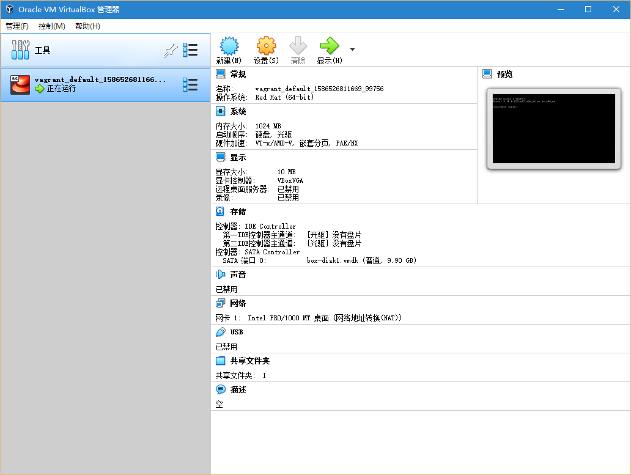Open dropdown arrow next to 显示(H)
This screenshot has height=475, width=631.
[353, 50]
